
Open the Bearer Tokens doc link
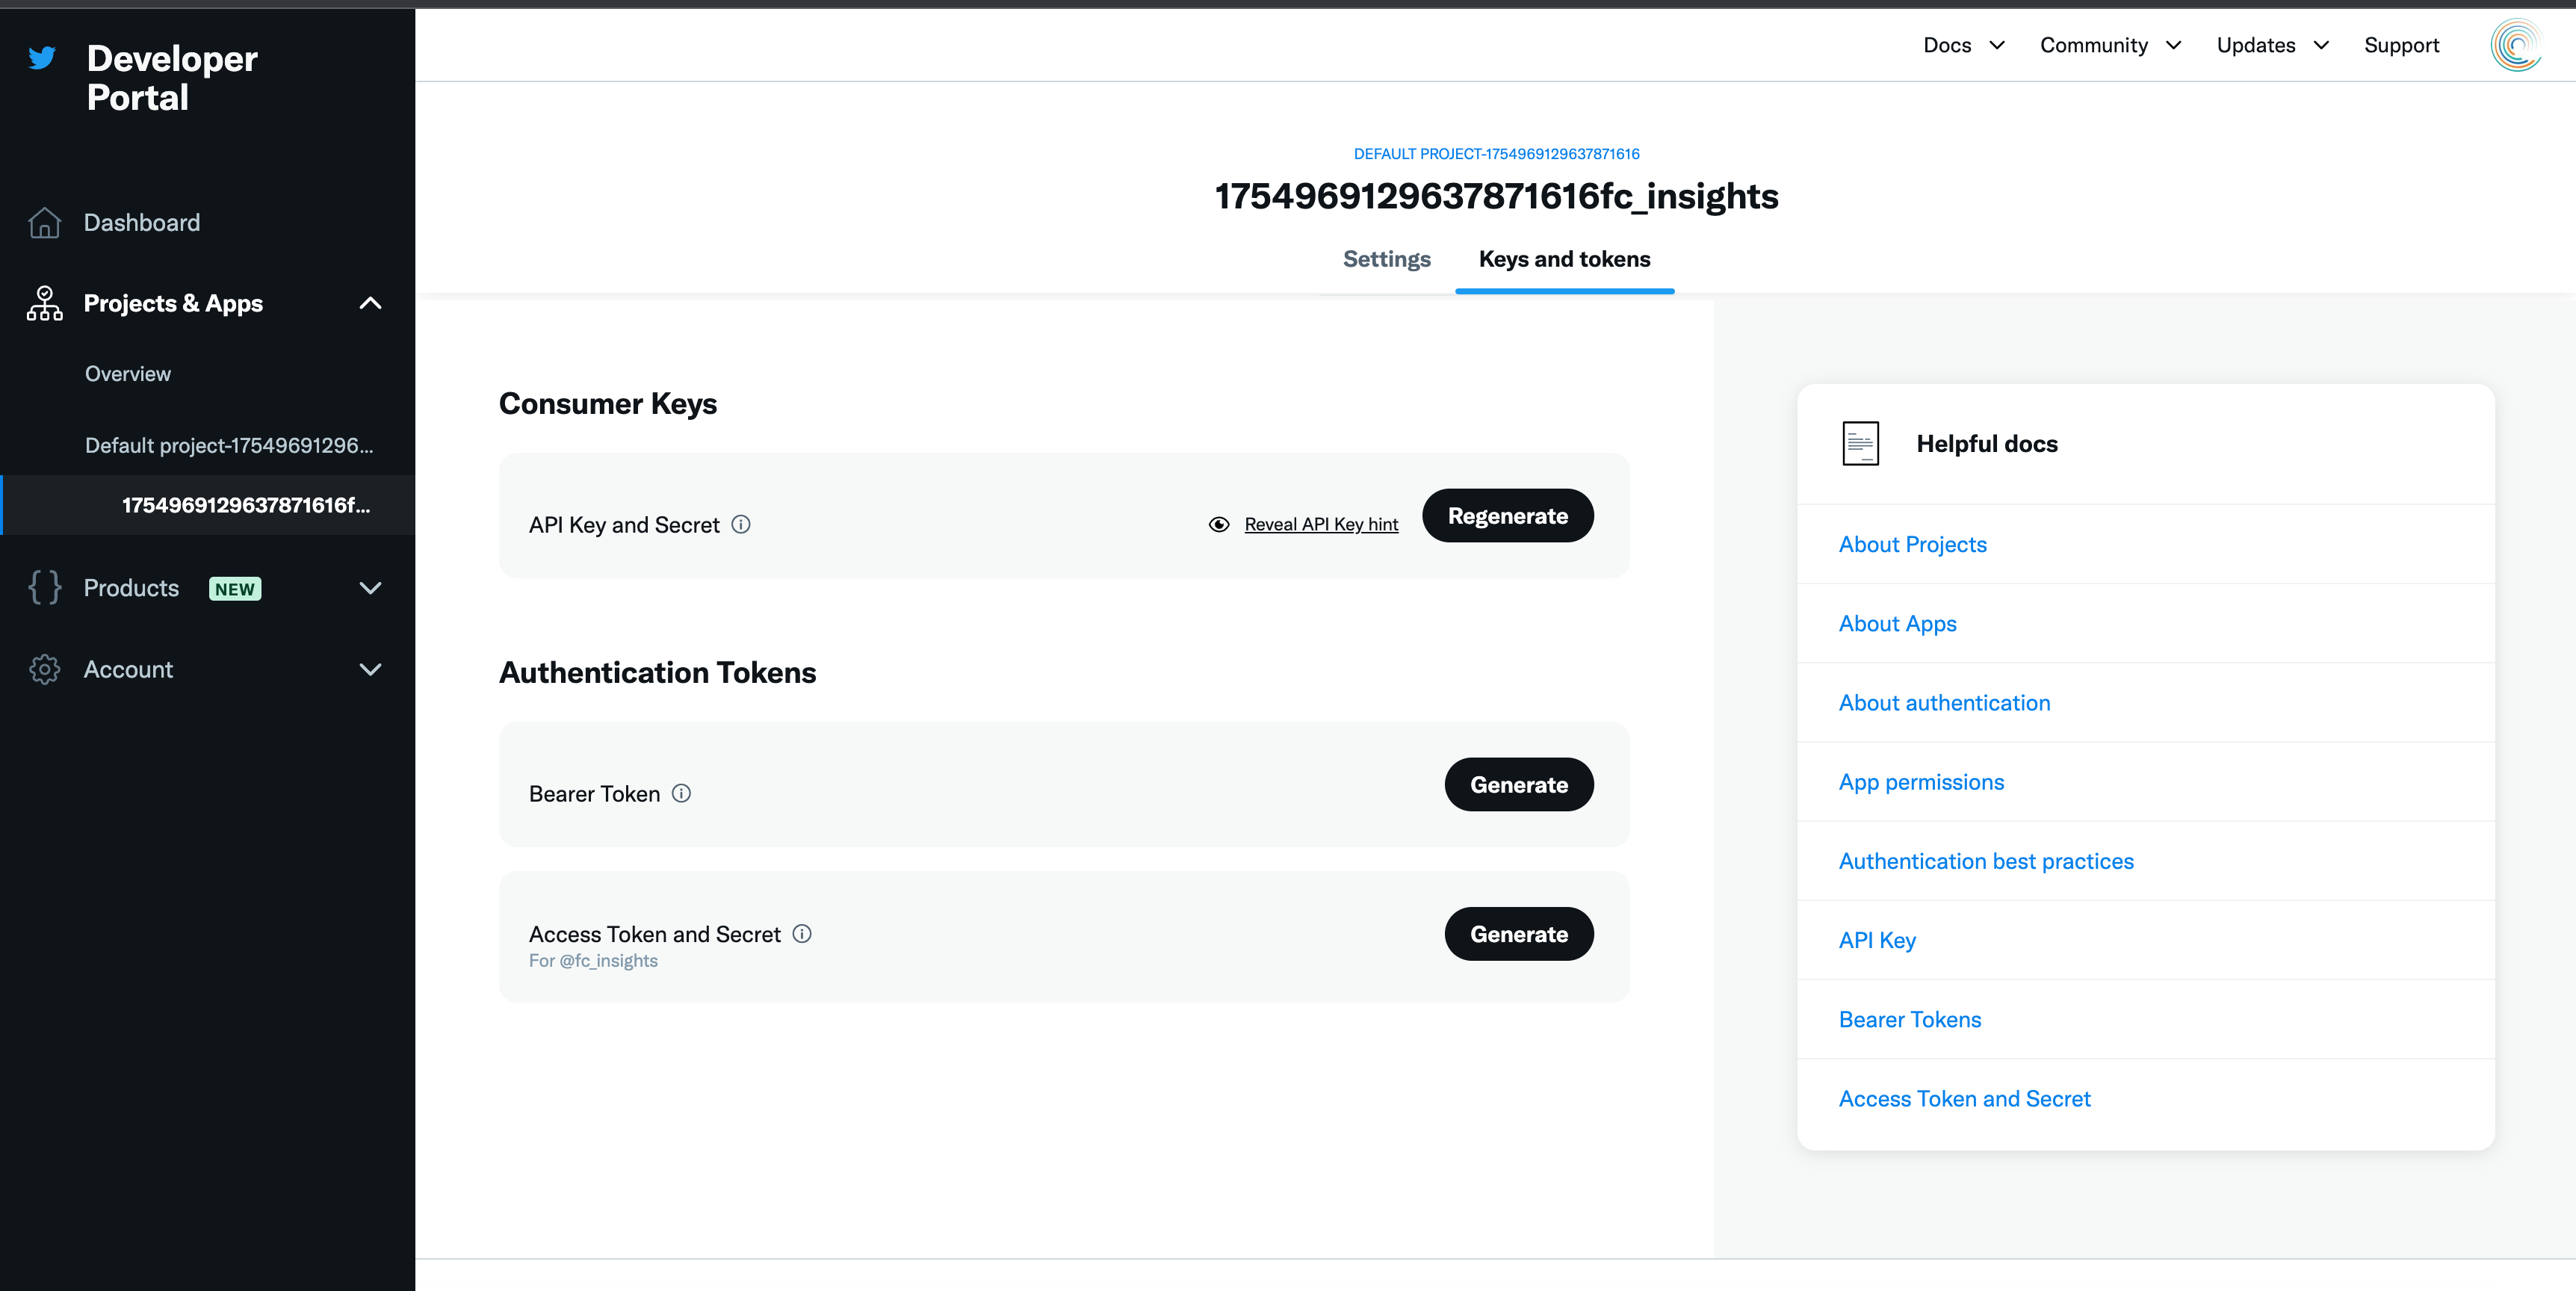1910,1019
